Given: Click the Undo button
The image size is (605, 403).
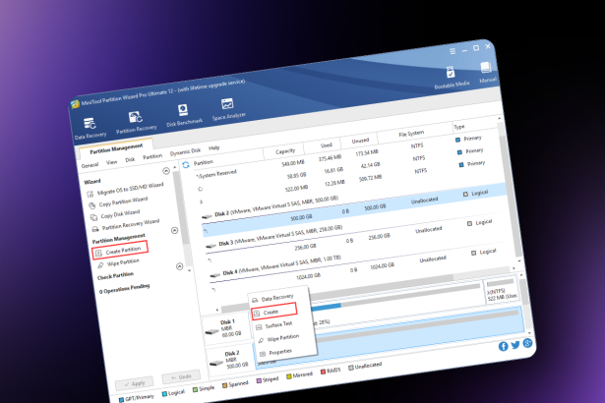Looking at the screenshot, I should click(x=181, y=376).
